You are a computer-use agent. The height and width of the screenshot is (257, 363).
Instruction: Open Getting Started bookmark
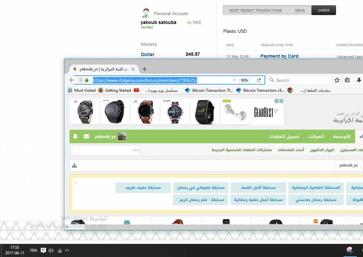115,90
